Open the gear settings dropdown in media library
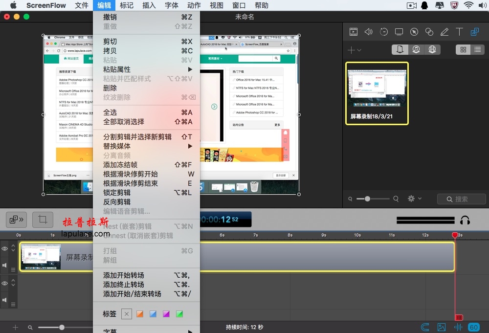 pos(415,199)
